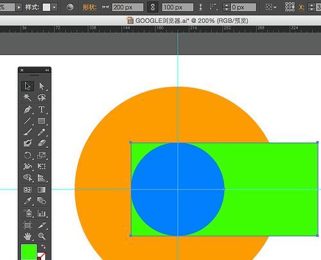The width and height of the screenshot is (321, 260).
Task: Select the Zoom tool
Action: pyautogui.click(x=42, y=236)
